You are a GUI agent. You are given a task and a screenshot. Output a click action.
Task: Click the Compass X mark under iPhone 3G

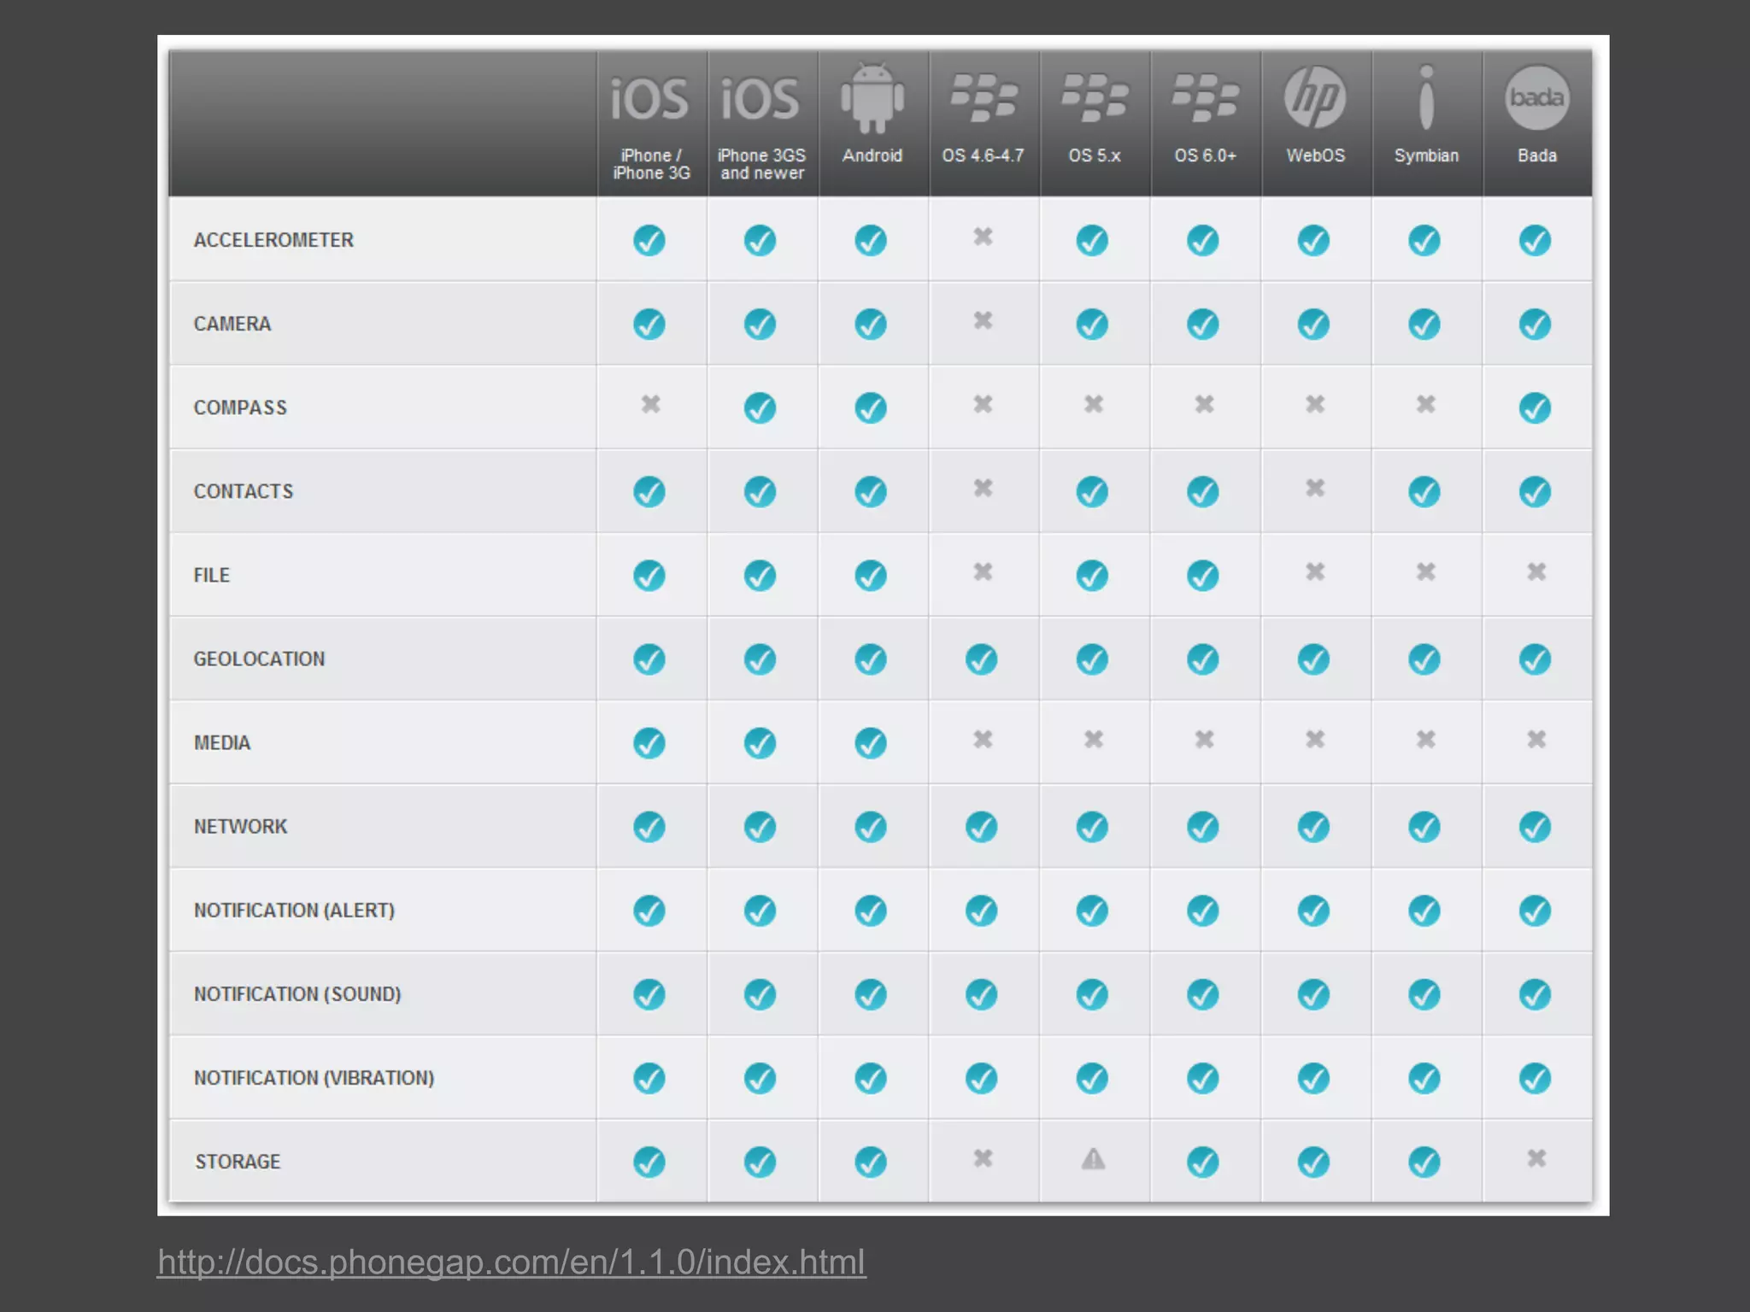coord(650,404)
